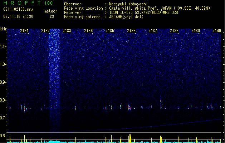Click the 0.6 frequency axis label

pos(3,136)
